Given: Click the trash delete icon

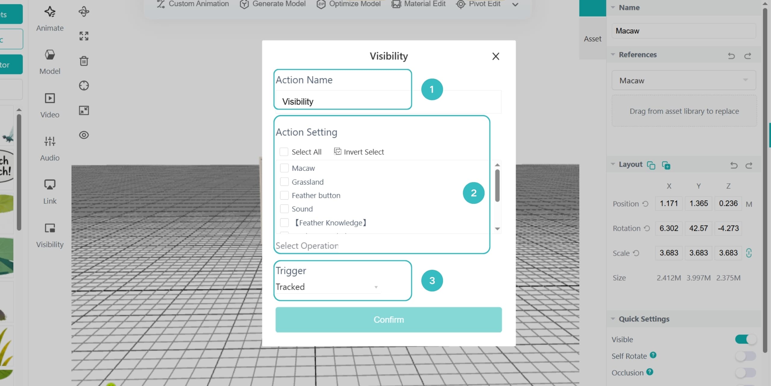Looking at the screenshot, I should tap(84, 61).
